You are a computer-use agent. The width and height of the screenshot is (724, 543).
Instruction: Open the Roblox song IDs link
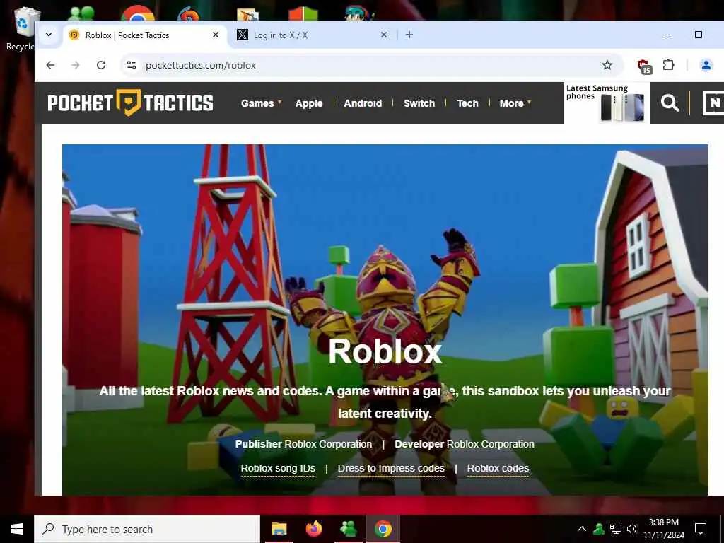click(x=278, y=468)
